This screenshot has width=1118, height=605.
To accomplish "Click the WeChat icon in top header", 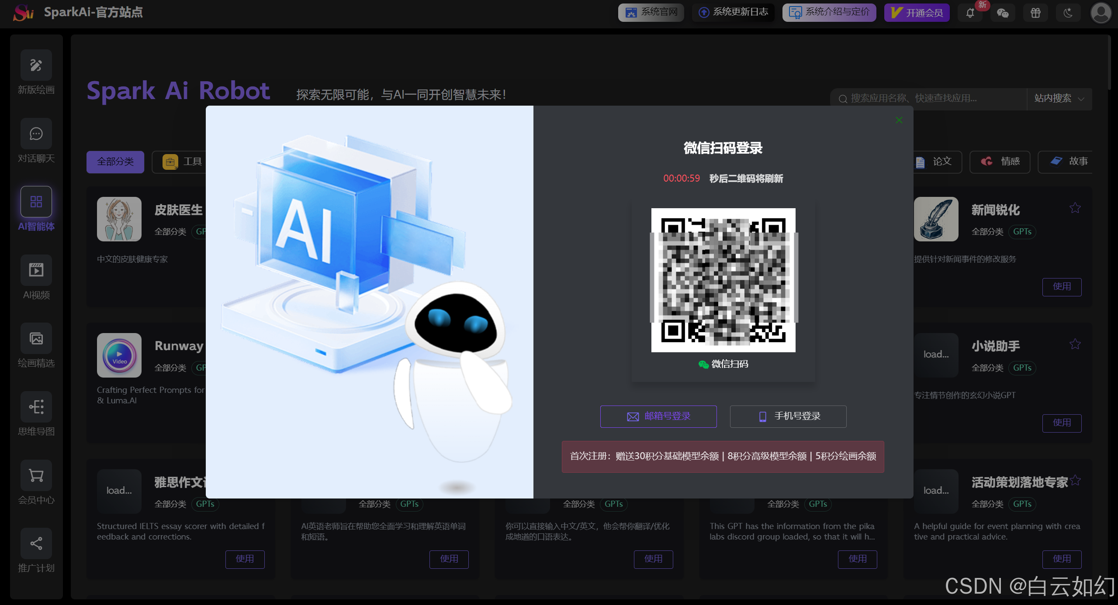I will pyautogui.click(x=1003, y=13).
